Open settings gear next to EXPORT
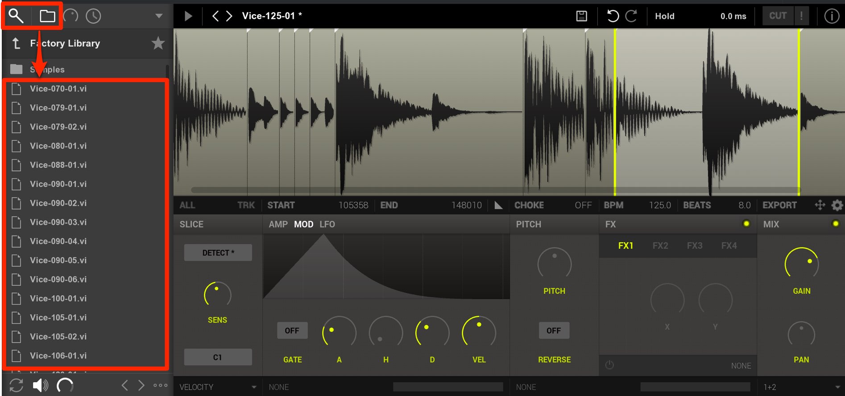 (x=837, y=205)
